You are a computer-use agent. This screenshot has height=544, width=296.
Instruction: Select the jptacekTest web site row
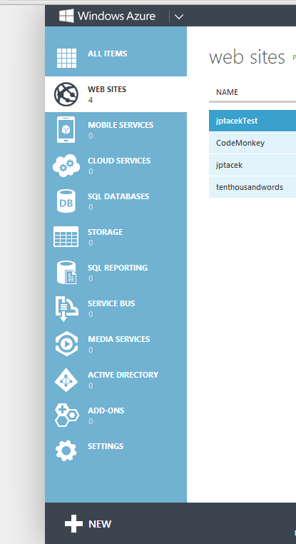tap(252, 121)
